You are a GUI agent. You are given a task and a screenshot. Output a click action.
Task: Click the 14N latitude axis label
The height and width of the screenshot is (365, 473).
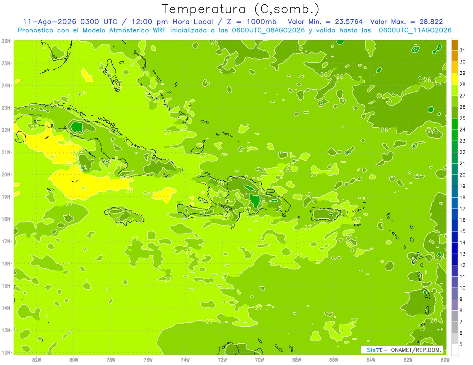click(x=6, y=308)
